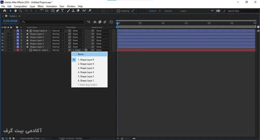Viewport: 260px width, 140px height.
Task: Hide Shape Layer 1 with its eye icon
Action: click(3, 47)
